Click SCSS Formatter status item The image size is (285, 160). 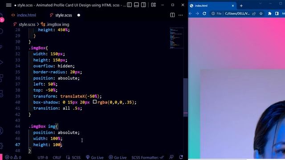pos(147,157)
